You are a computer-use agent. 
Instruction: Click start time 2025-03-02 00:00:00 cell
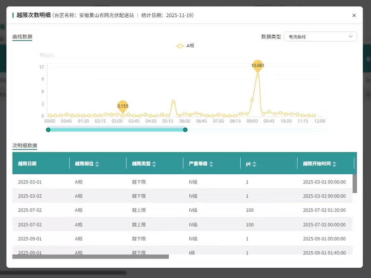324,196
